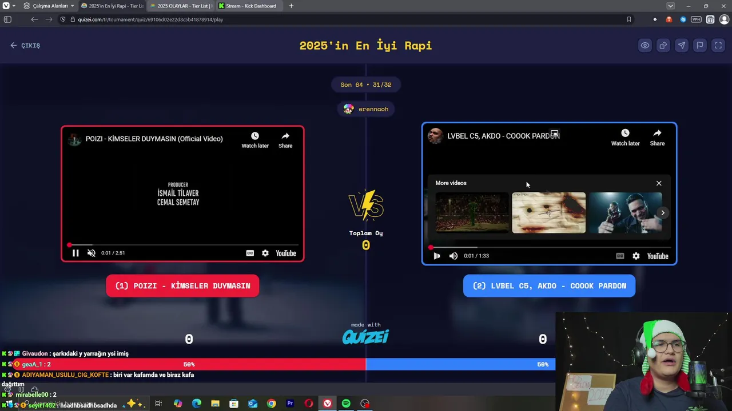Open File Explorer from taskbar
This screenshot has width=732, height=411.
(x=215, y=404)
